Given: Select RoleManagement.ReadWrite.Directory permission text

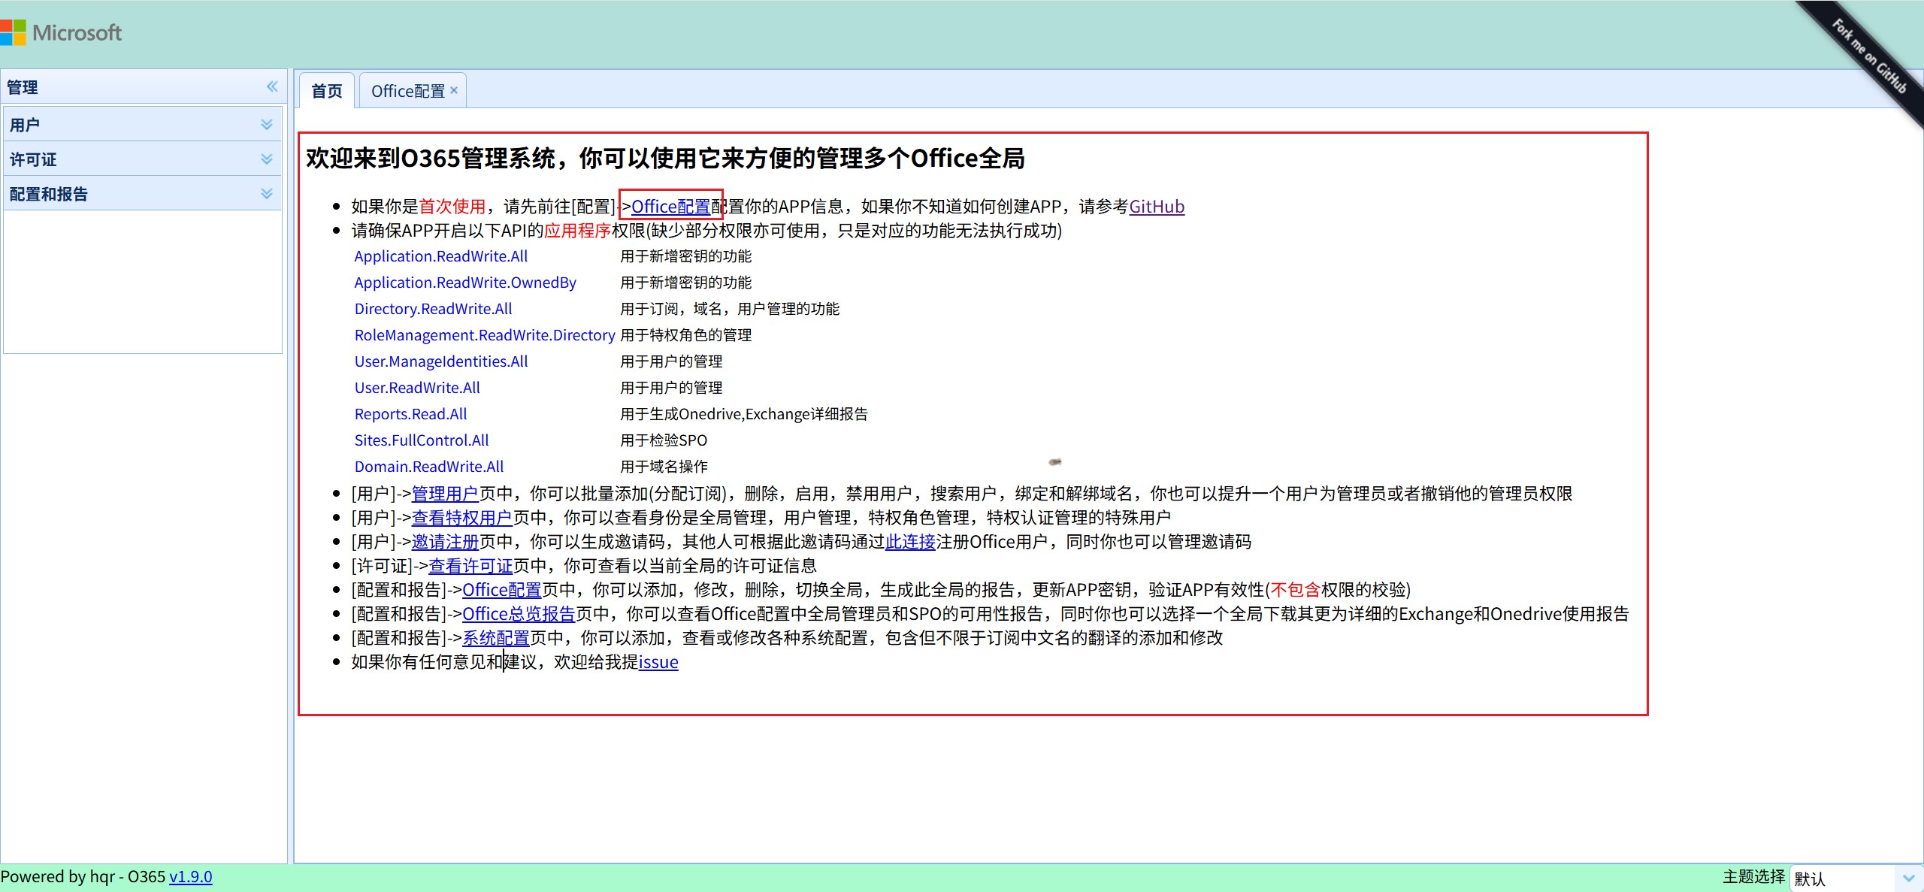Looking at the screenshot, I should [x=485, y=335].
